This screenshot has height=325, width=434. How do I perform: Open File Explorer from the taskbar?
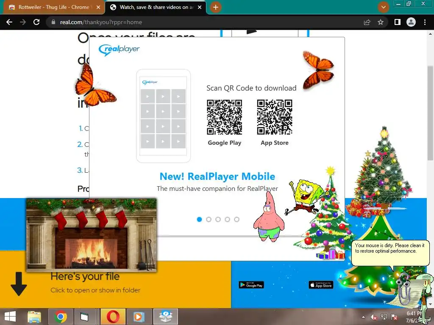tap(34, 317)
